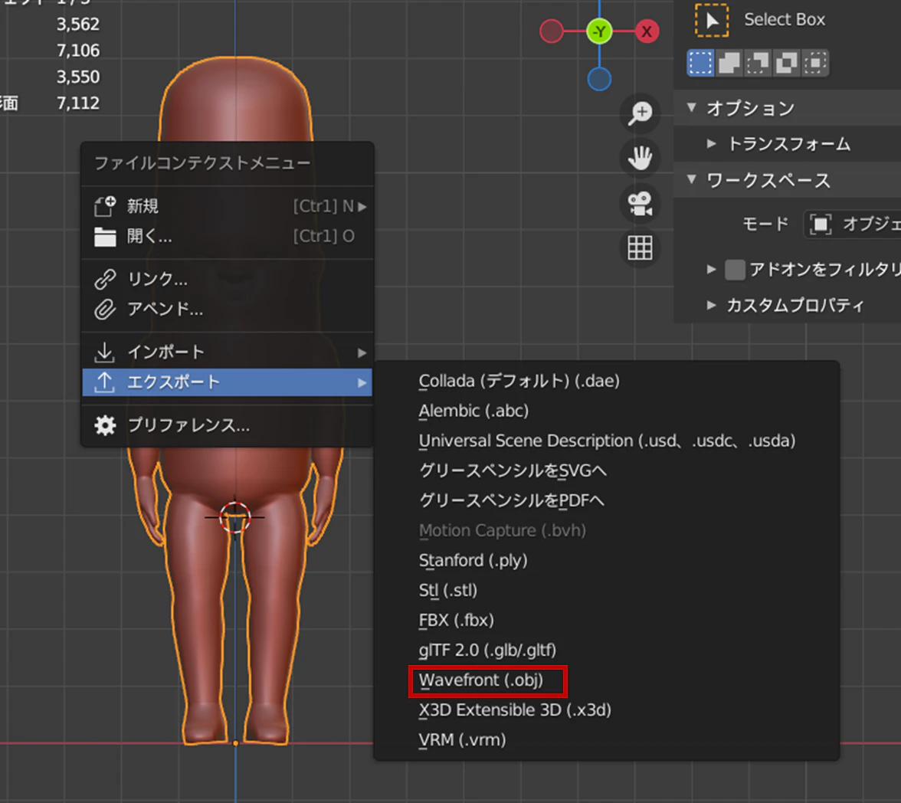Export as VRM (.vrm)
This screenshot has height=803, width=901.
607,739
